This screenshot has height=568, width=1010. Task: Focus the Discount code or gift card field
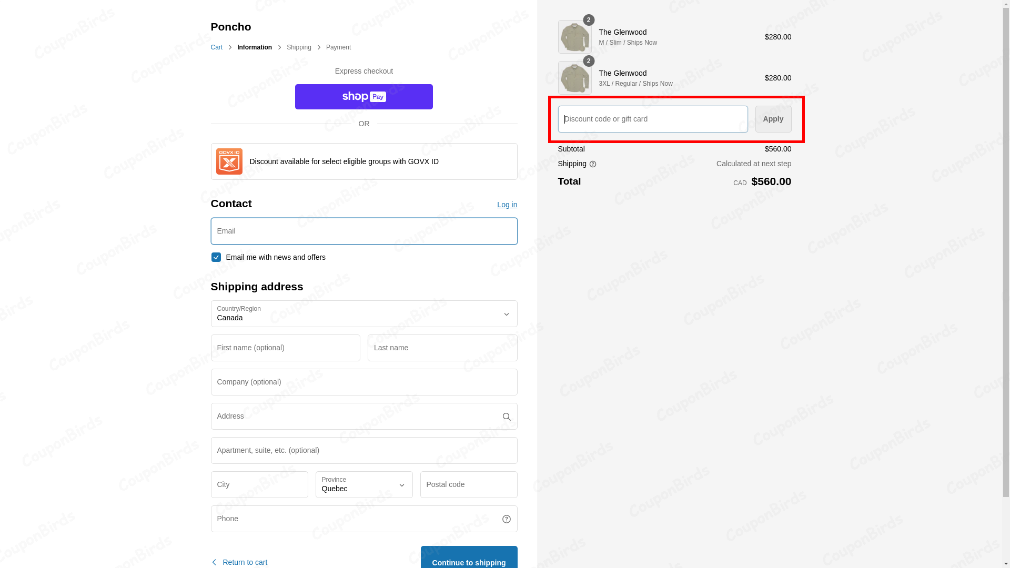[653, 119]
